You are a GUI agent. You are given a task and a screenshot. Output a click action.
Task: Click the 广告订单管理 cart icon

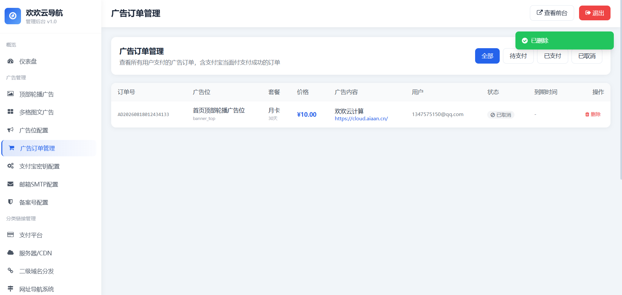11,148
